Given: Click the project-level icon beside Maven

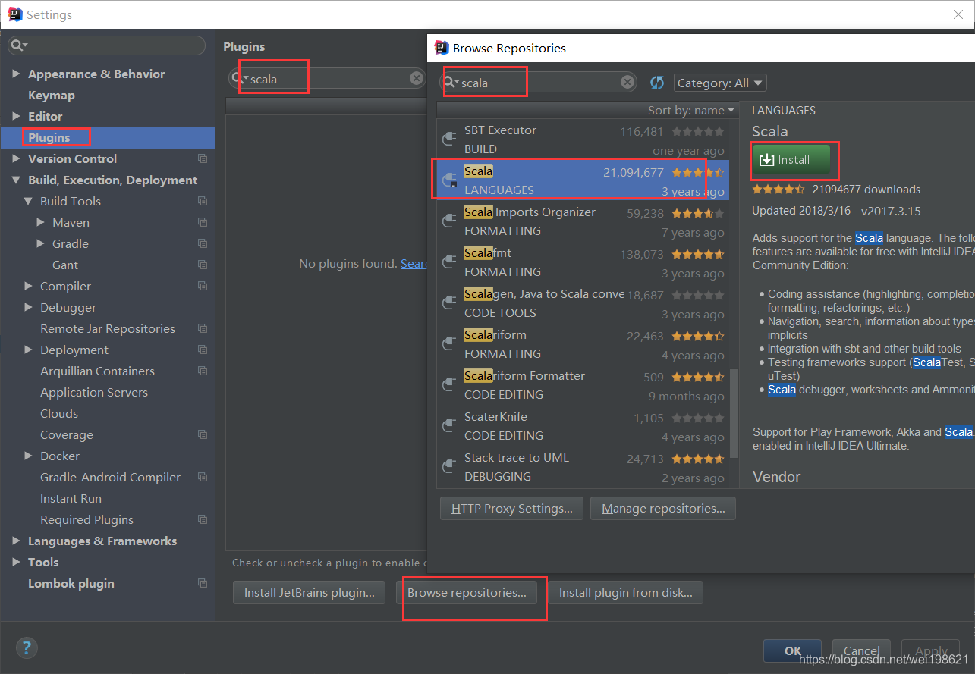Looking at the screenshot, I should pyautogui.click(x=203, y=222).
